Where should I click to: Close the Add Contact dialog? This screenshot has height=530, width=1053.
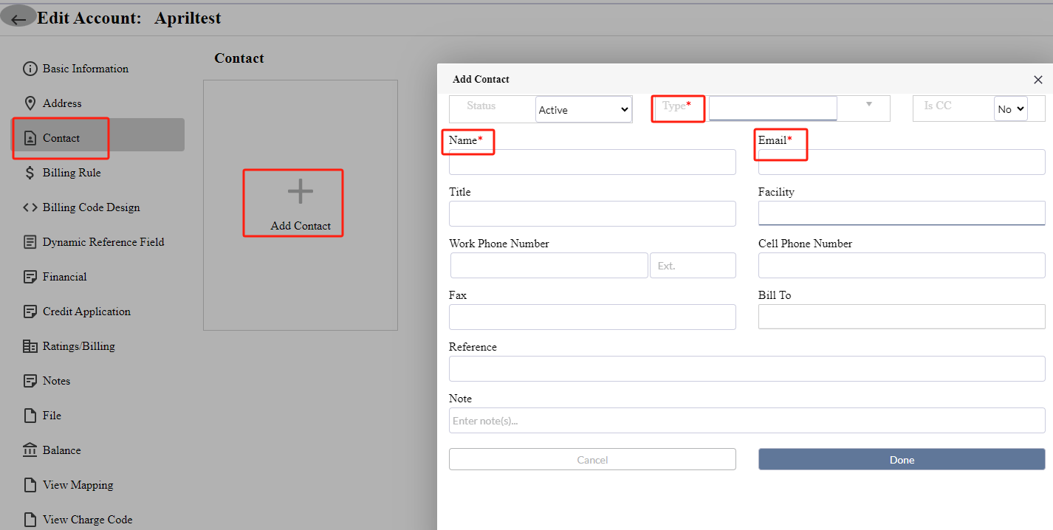coord(1037,80)
